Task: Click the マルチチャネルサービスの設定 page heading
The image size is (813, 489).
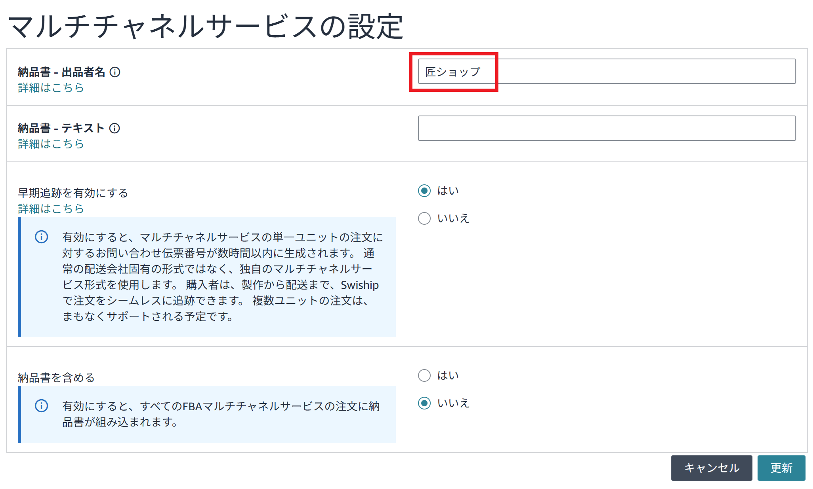Action: coord(206,26)
